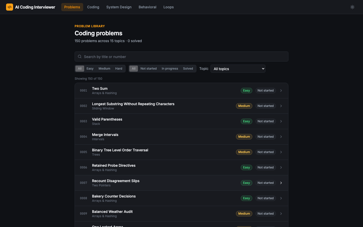Image resolution: width=363 pixels, height=227 pixels.
Task: Click the Retained Probe Directives title
Action: (x=114, y=165)
